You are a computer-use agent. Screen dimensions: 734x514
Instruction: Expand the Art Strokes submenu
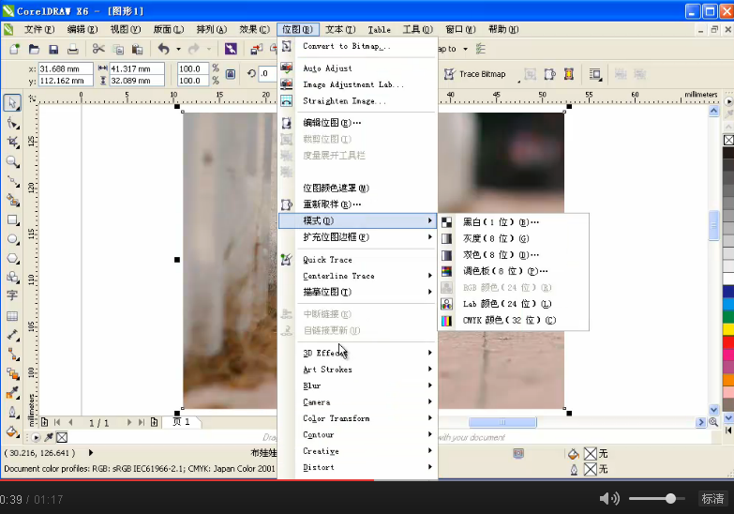[x=358, y=370]
